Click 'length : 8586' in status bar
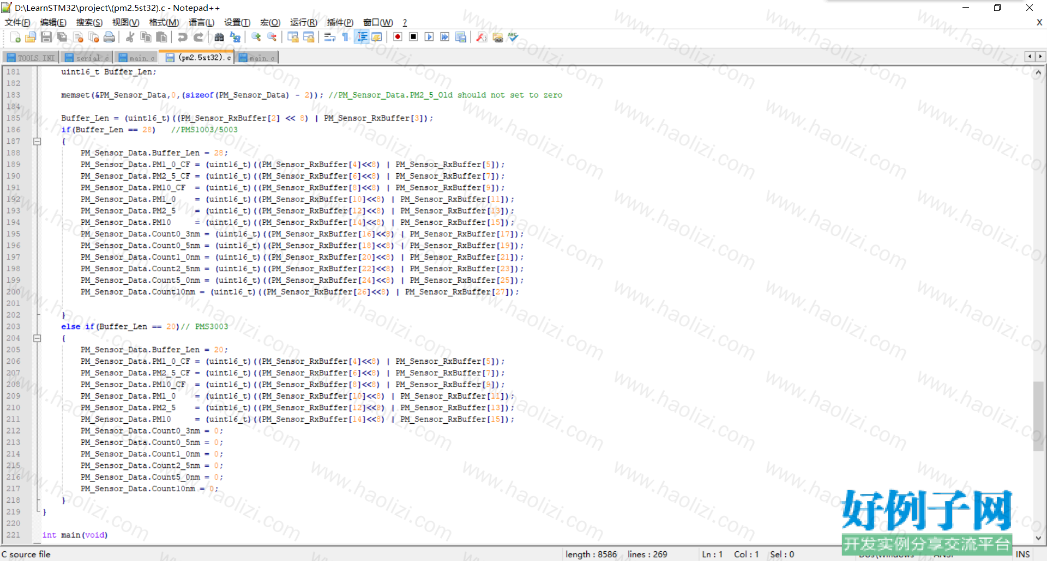Screen dimensions: 1047x561 [x=591, y=554]
